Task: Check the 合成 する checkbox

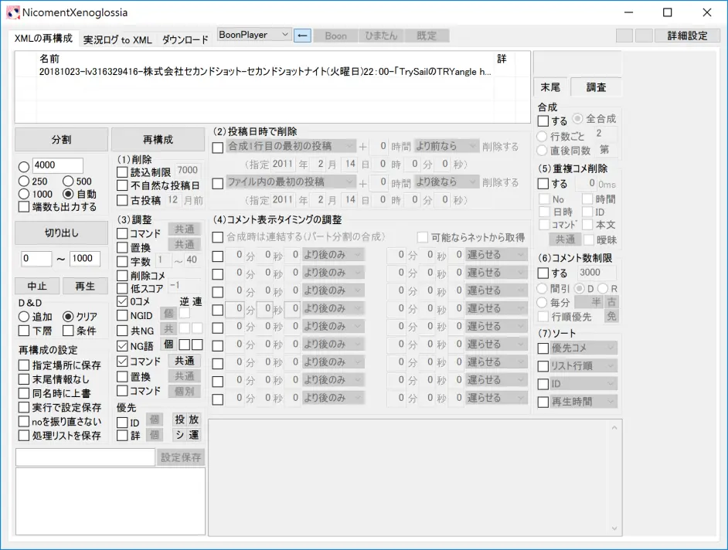Action: coord(543,121)
